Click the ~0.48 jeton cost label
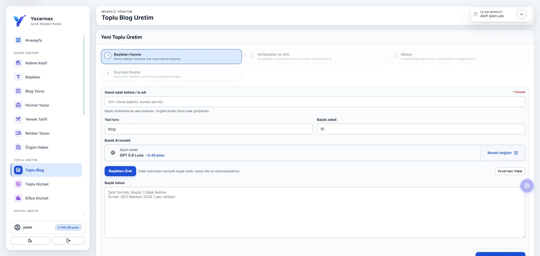Viewport: 540px width, 256px height. tap(155, 155)
